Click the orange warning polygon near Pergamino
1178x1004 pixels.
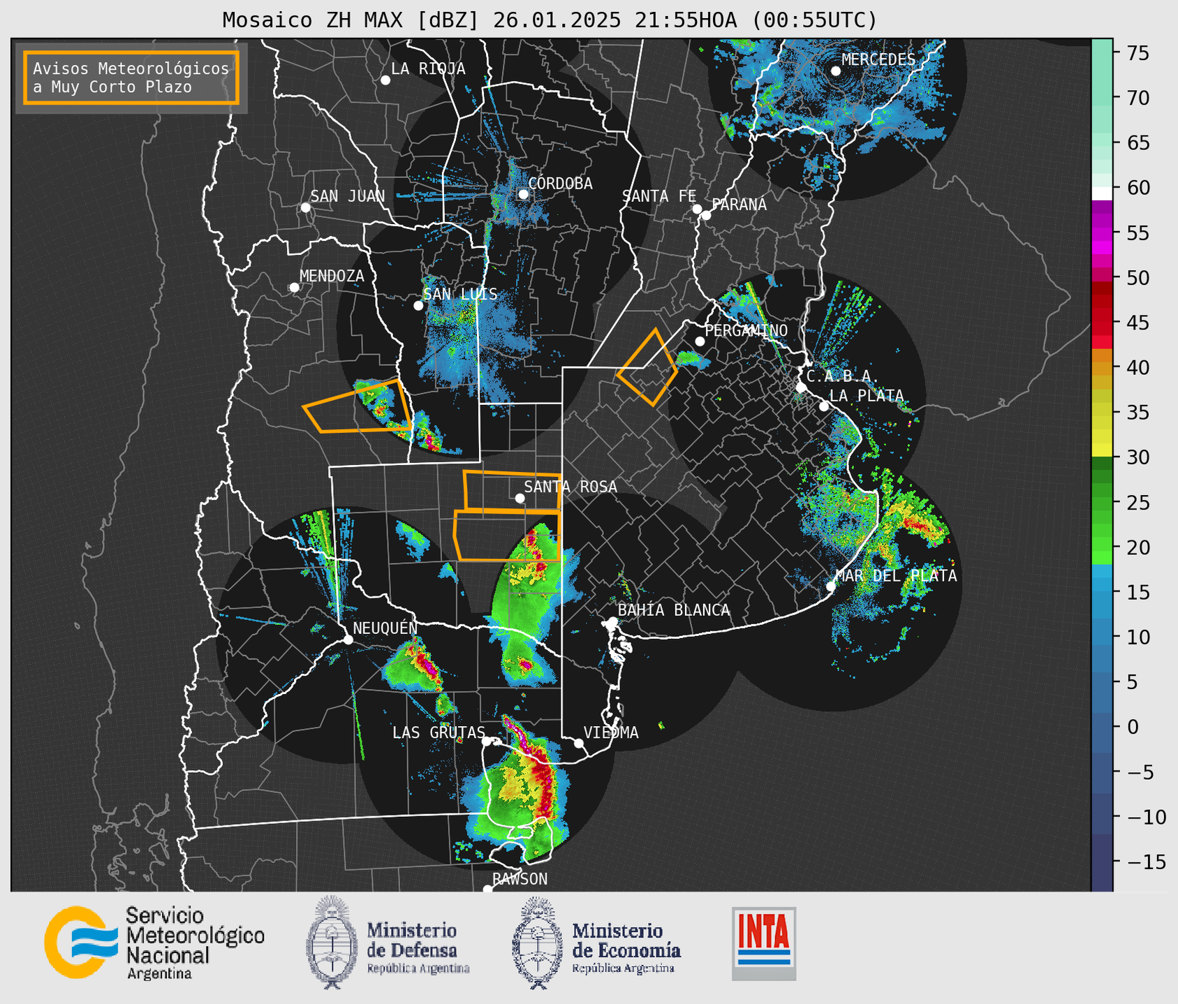click(647, 368)
